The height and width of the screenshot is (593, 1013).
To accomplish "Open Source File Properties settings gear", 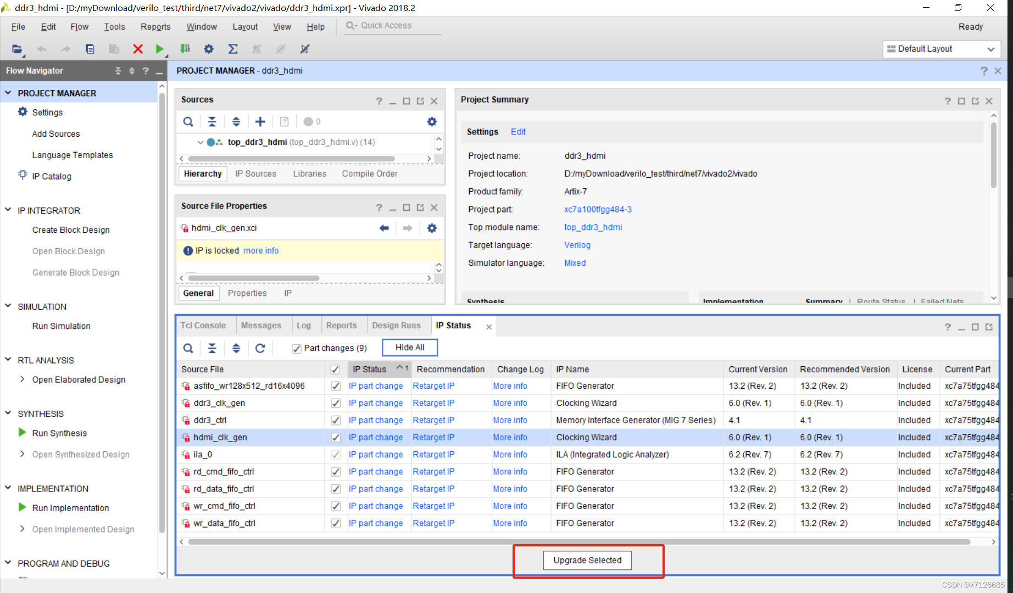I will (x=432, y=228).
